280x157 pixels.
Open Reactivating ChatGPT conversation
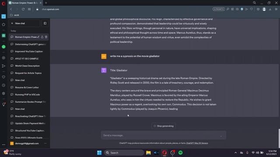pyautogui.click(x=28, y=116)
